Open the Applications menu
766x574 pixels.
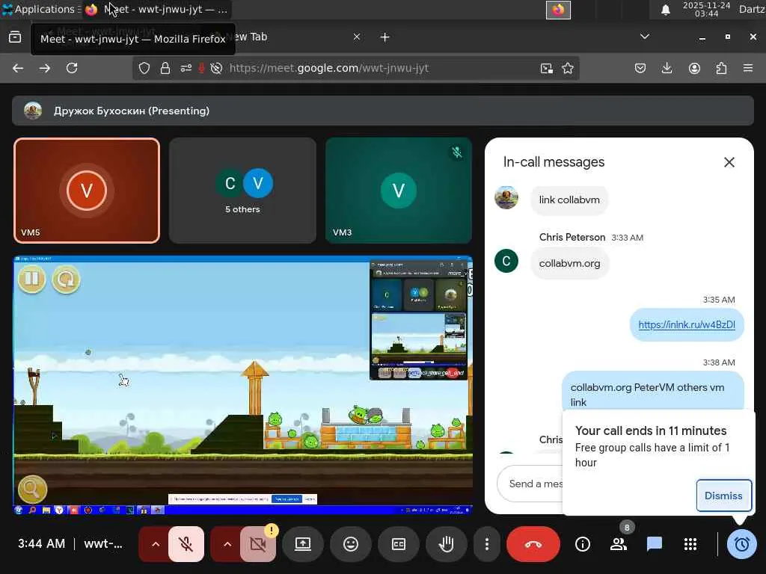tap(40, 9)
